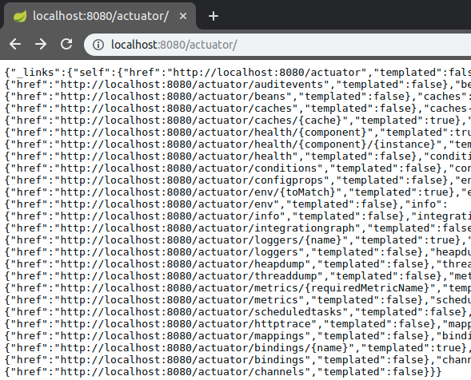The height and width of the screenshot is (380, 471).
Task: Click the actuator/integrationgraph URL text
Action: [x=208, y=228]
